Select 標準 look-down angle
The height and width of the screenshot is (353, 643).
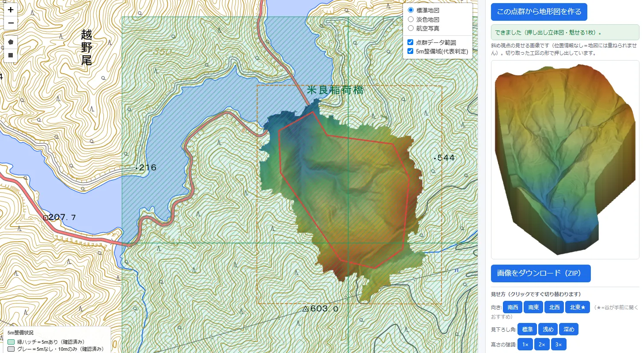tap(527, 329)
